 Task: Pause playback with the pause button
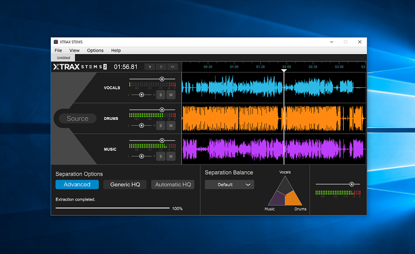pos(161,67)
